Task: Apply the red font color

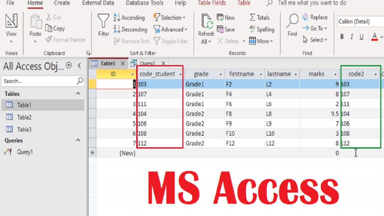Action: (374, 37)
